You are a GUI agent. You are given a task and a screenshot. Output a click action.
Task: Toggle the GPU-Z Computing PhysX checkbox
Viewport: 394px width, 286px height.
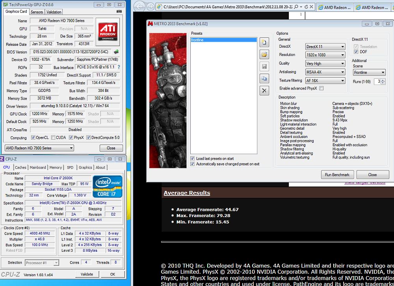click(x=71, y=137)
